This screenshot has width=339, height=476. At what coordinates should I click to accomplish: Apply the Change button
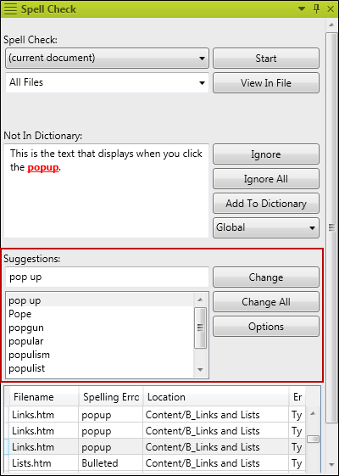click(266, 277)
